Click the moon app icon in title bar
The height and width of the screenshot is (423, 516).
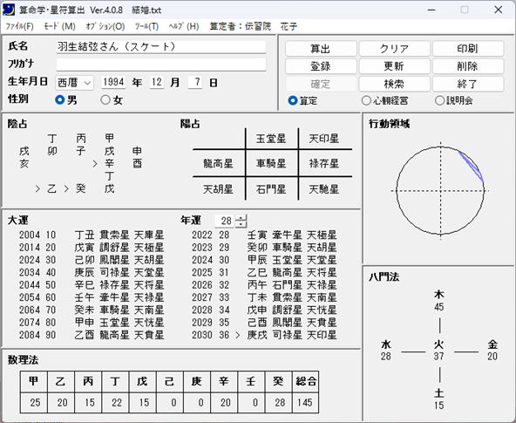tap(9, 10)
